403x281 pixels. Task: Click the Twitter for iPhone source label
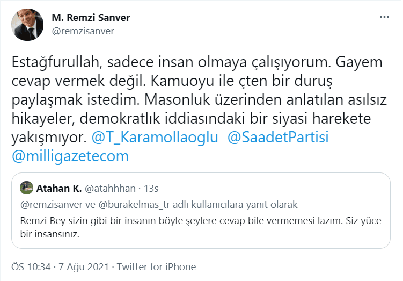(156, 266)
